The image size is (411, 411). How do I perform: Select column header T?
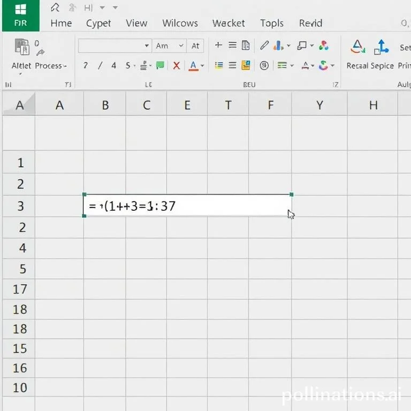point(229,105)
